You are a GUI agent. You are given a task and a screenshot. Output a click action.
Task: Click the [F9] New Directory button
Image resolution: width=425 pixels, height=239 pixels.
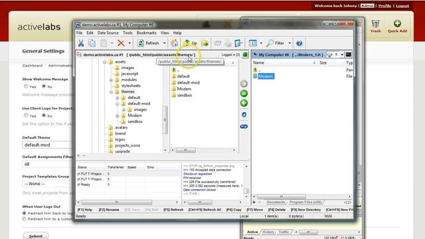point(305,210)
